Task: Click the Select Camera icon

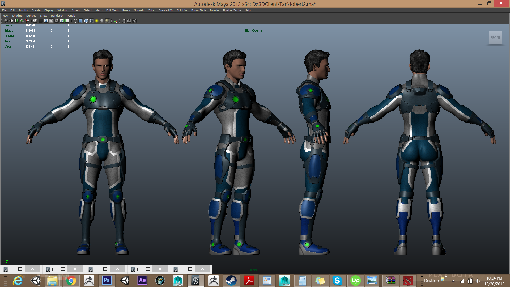Action: [x=5, y=21]
